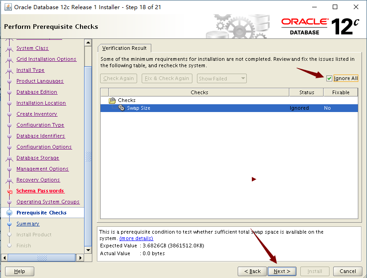367x278 pixels.
Task: Go to the Configuration Options step
Action: pyautogui.click(x=44, y=147)
